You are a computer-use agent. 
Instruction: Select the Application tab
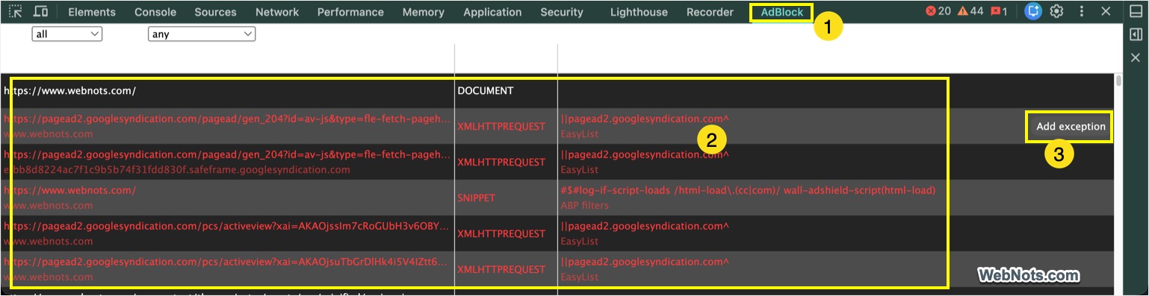492,12
